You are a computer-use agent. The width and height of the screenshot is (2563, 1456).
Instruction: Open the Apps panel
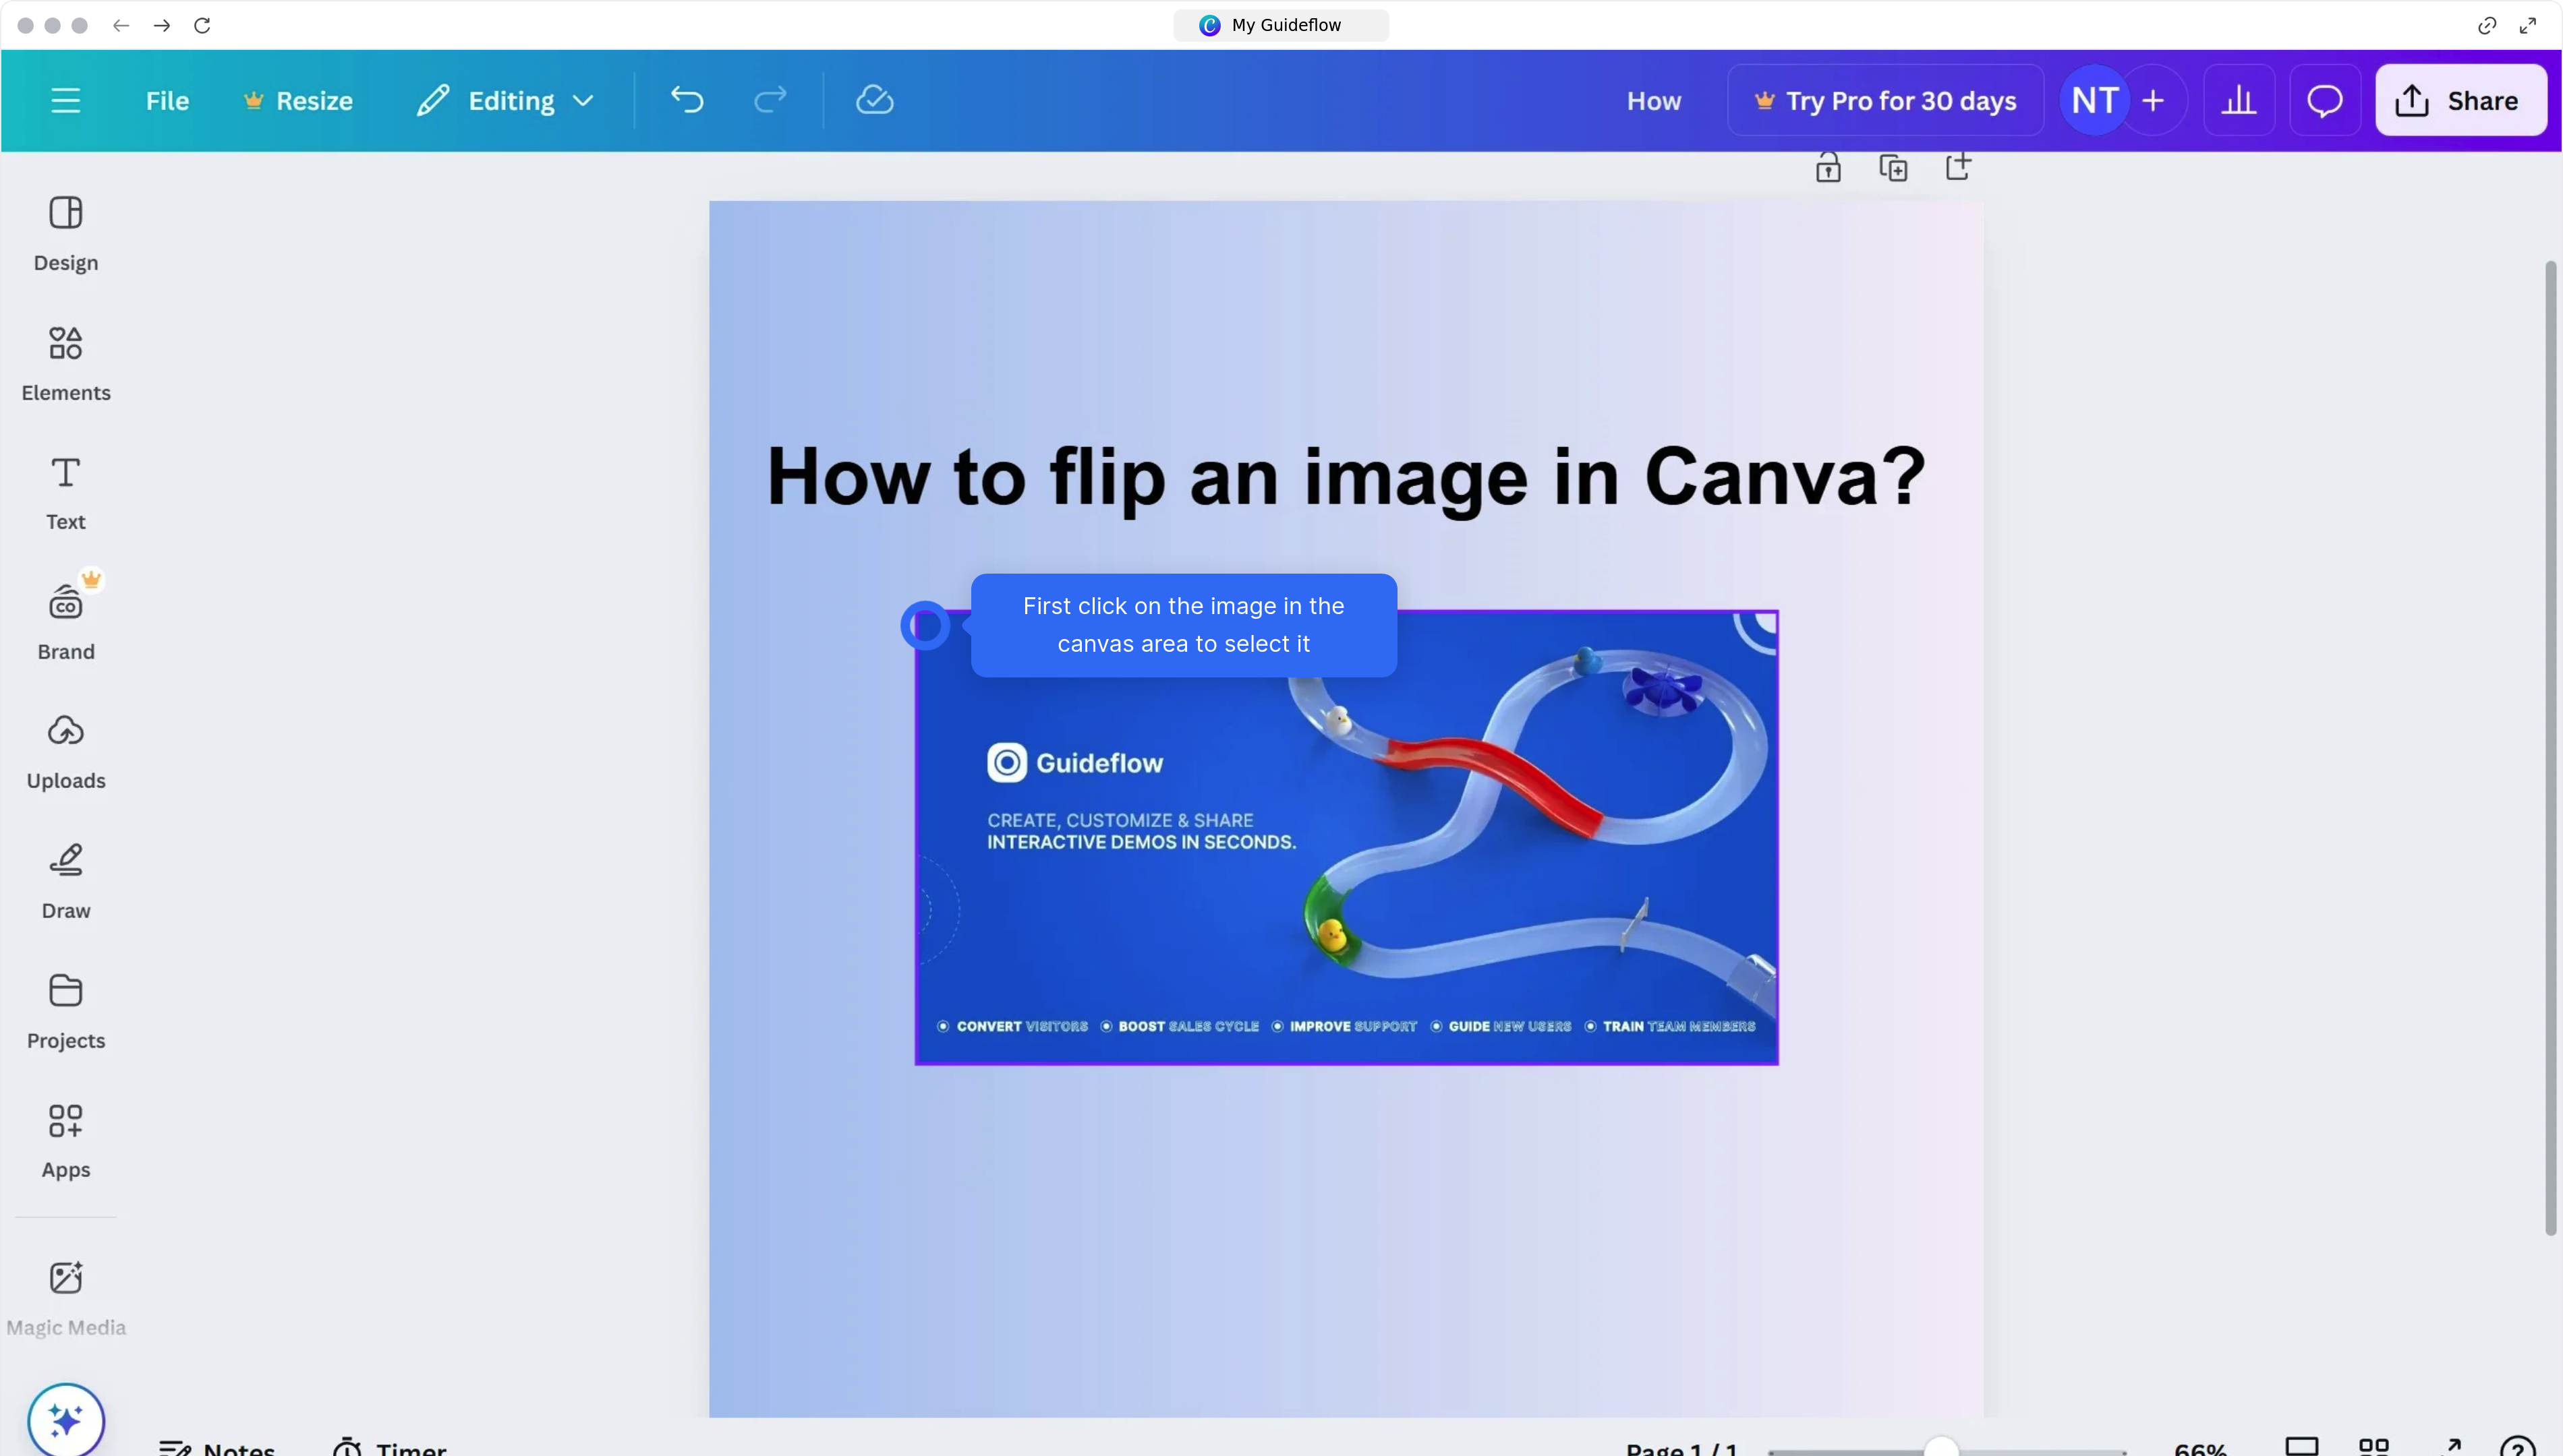click(66, 1140)
